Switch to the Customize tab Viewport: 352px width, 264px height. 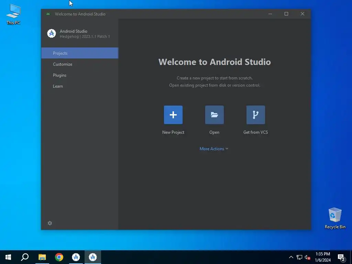pos(80,64)
